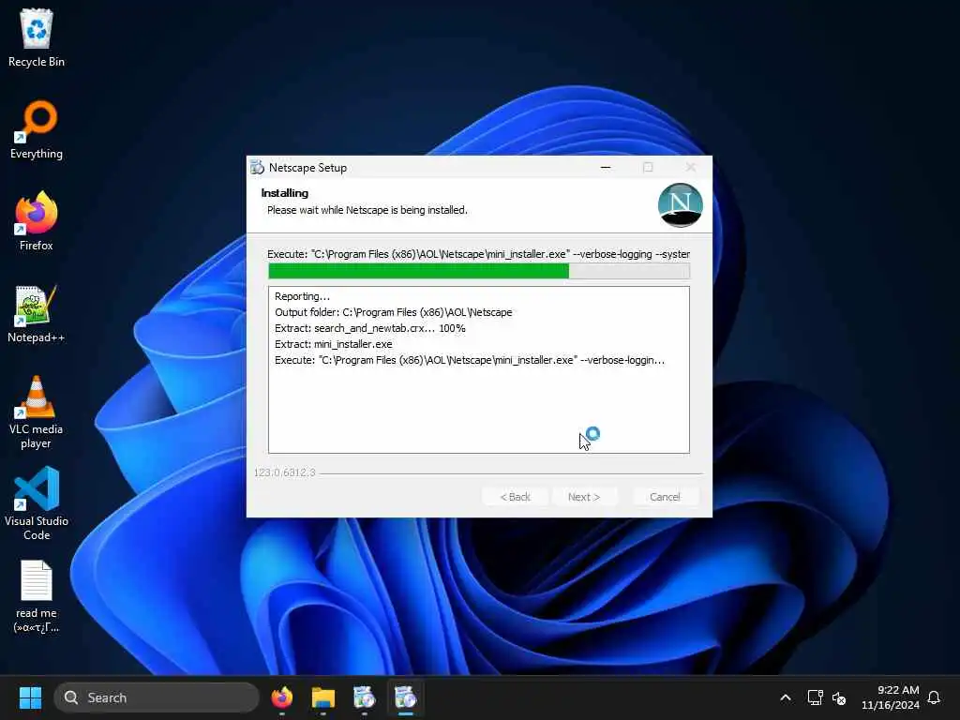Click the 'Execute:' status text above progress bar
960x720 pixels.
tap(479, 254)
